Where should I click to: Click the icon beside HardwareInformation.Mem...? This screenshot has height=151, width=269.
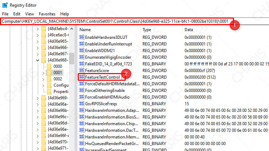coord(82,137)
